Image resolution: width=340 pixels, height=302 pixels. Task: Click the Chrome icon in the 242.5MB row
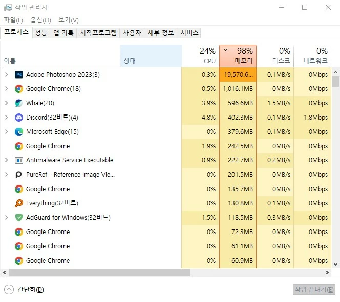pos(19,146)
